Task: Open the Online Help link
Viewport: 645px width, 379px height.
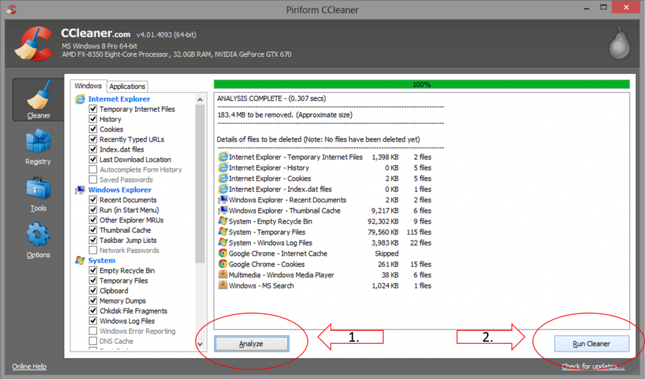Action: click(x=29, y=366)
